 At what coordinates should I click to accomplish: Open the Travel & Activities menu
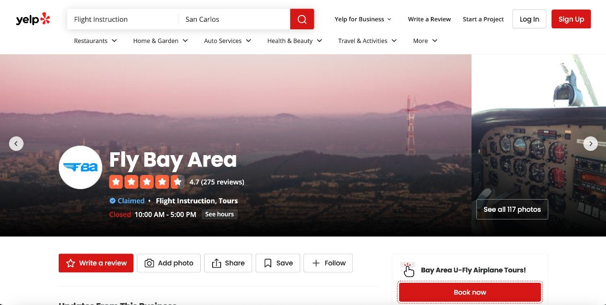click(x=367, y=41)
